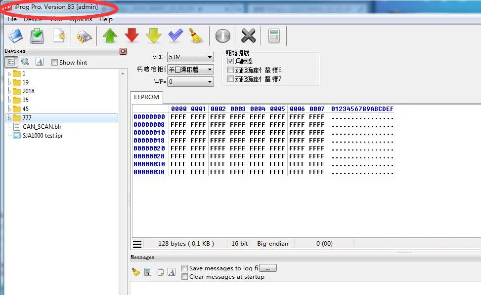Select CAN_SCAN.blr in device tree
Image resolution: width=481 pixels, height=295 pixels.
click(x=42, y=127)
